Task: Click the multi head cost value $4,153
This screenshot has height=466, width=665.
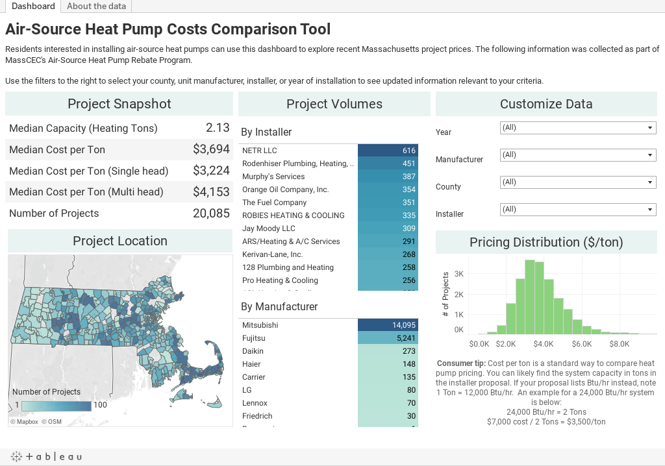Action: tap(211, 191)
